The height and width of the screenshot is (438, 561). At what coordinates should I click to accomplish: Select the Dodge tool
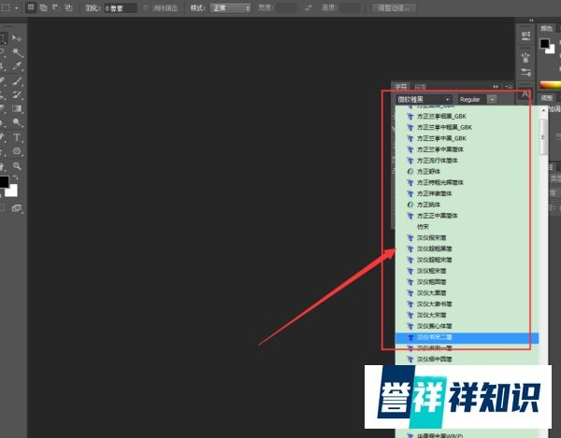[17, 122]
